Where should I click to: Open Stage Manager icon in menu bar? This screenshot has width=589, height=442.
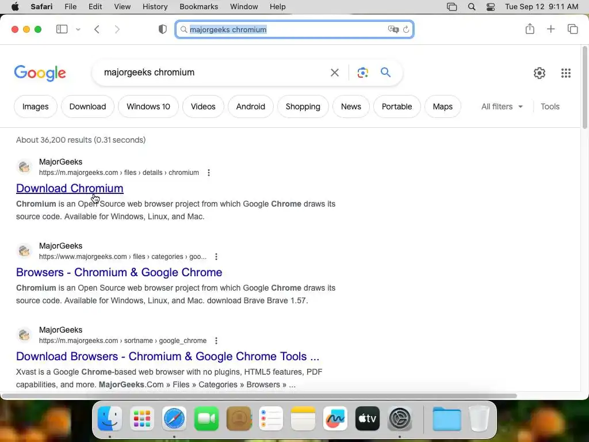(x=452, y=7)
